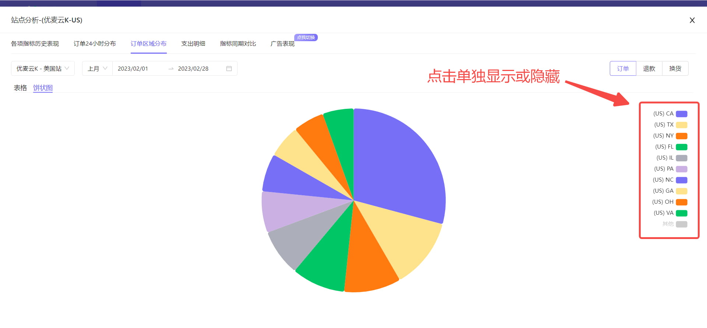Open the 优麦云K - 美国站 store dropdown
This screenshot has width=707, height=328.
[43, 68]
